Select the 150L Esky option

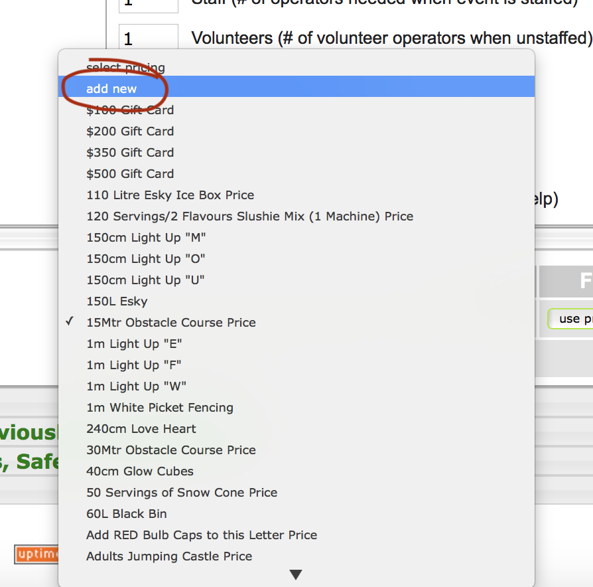117,301
